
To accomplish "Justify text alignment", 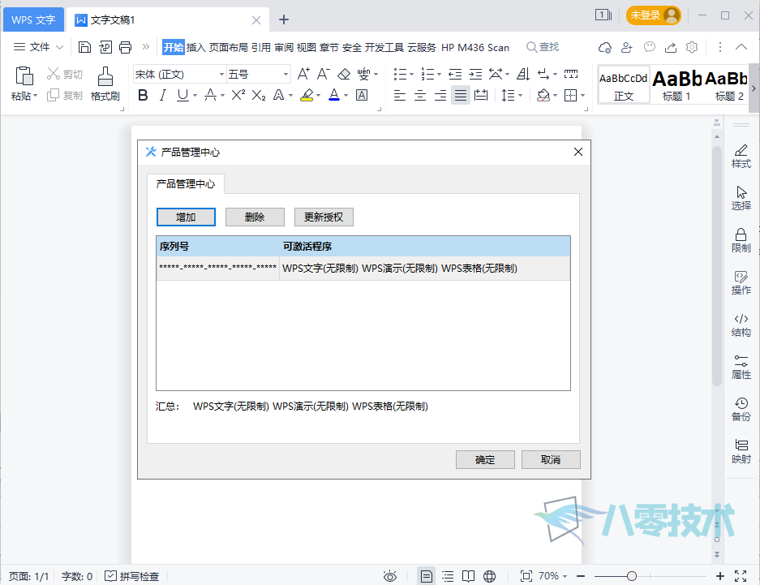I will [x=461, y=95].
